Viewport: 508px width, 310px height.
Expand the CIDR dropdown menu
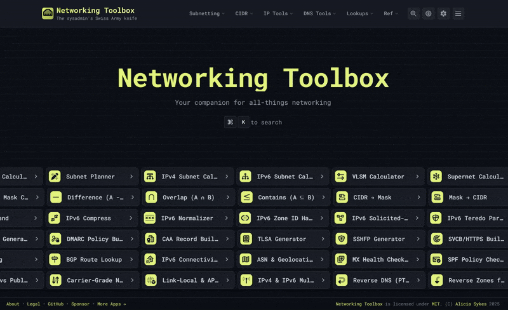pos(244,13)
